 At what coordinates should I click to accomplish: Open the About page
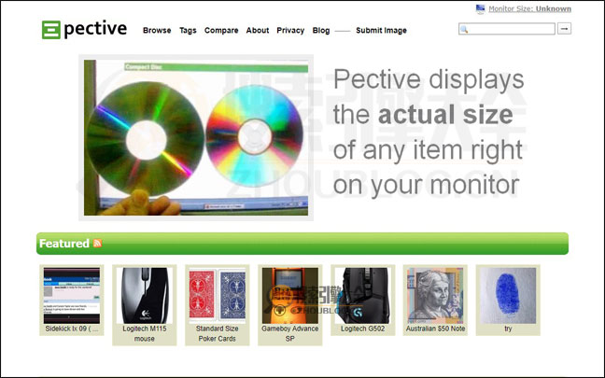258,31
